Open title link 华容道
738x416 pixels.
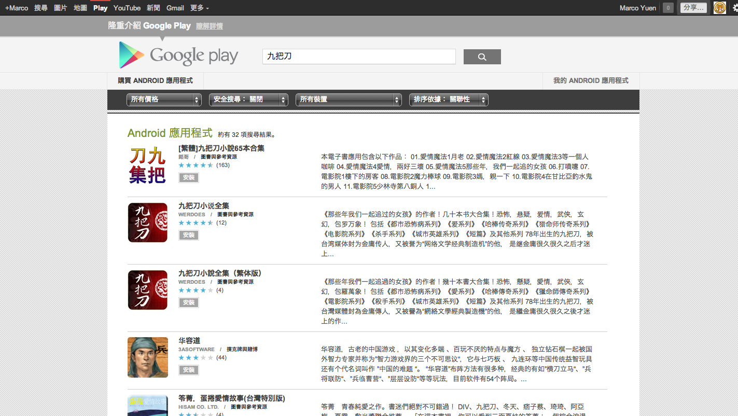[189, 341]
